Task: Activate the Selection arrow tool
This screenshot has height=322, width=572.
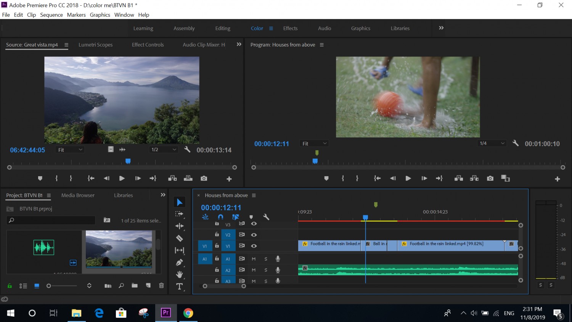Action: (x=180, y=202)
